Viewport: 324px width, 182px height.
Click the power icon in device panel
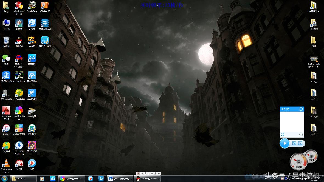tap(301, 135)
